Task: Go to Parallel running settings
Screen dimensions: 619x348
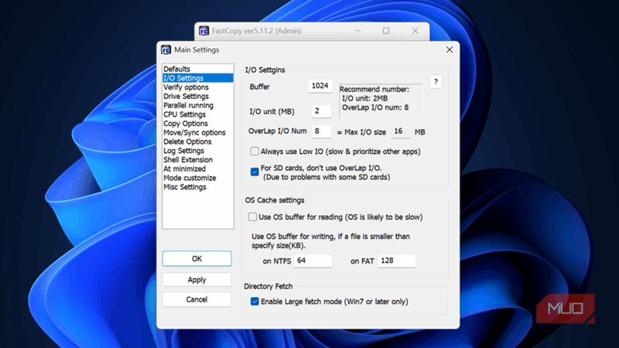Action: pos(198,105)
